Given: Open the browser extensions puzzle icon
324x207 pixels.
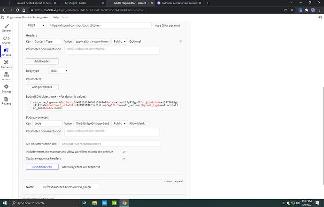Looking at the screenshot, I should pos(307,10).
